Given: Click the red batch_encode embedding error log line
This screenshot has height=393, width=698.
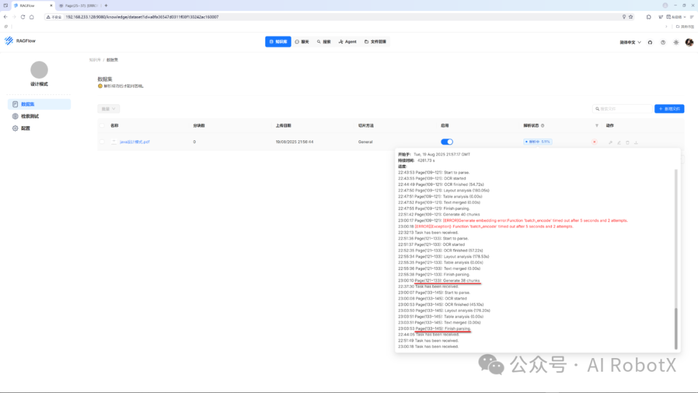Looking at the screenshot, I should [x=513, y=220].
